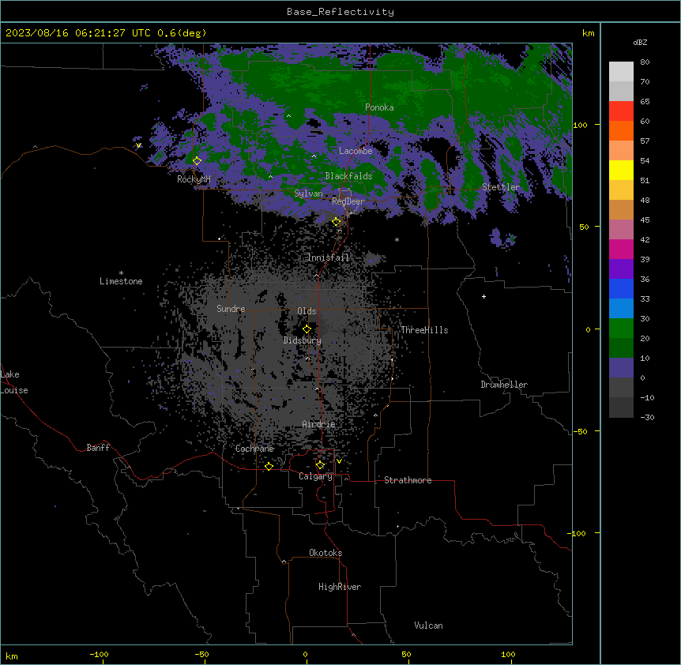Pick the light gray 70-80 dBZ swatch
Viewport: 681px width, 665px height.
[x=621, y=72]
